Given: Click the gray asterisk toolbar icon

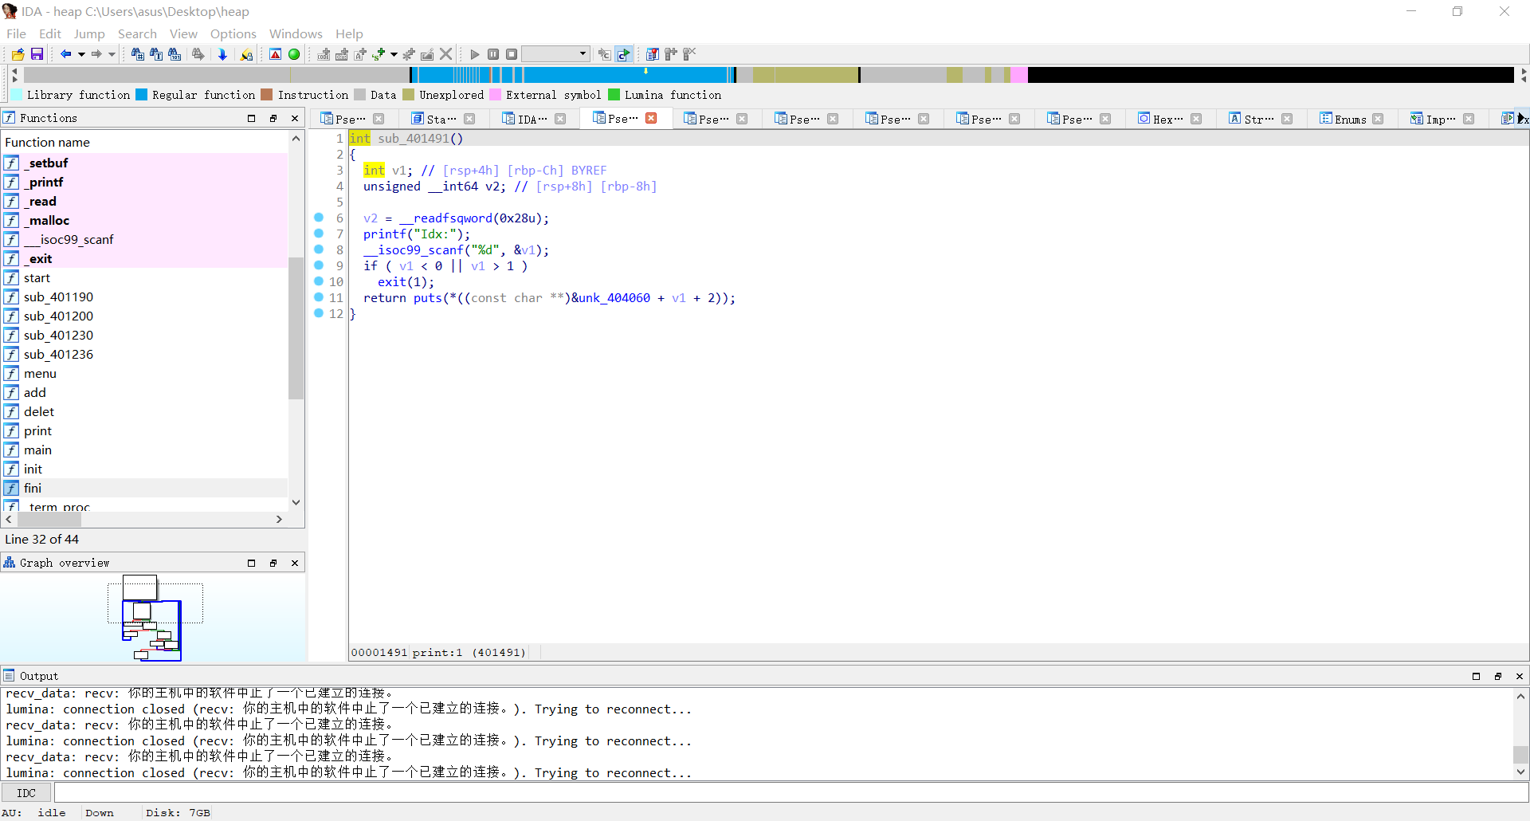Looking at the screenshot, I should (x=409, y=54).
